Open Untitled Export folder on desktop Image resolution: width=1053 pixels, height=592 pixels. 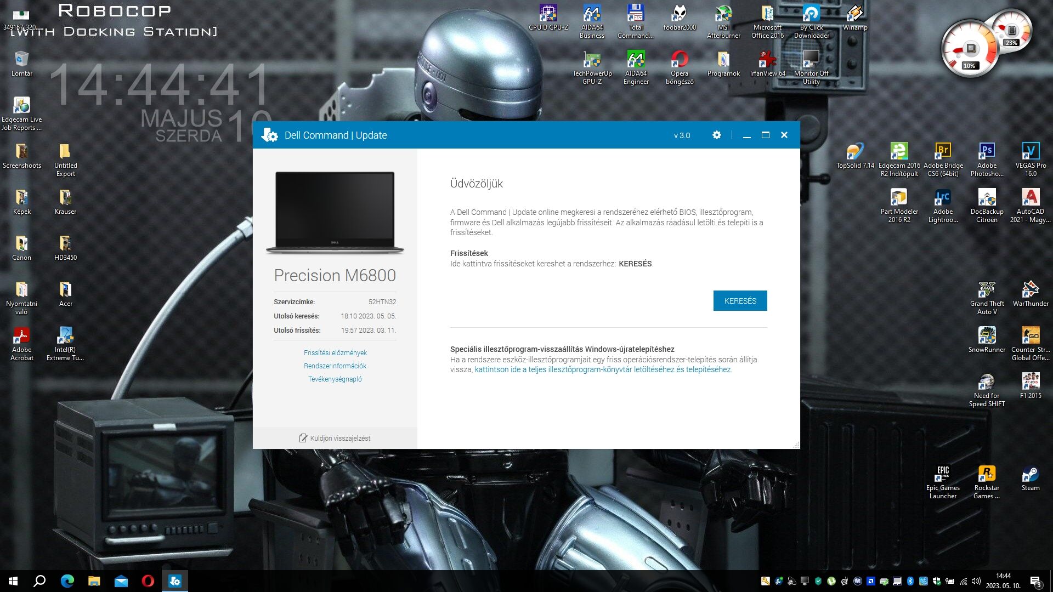65,160
